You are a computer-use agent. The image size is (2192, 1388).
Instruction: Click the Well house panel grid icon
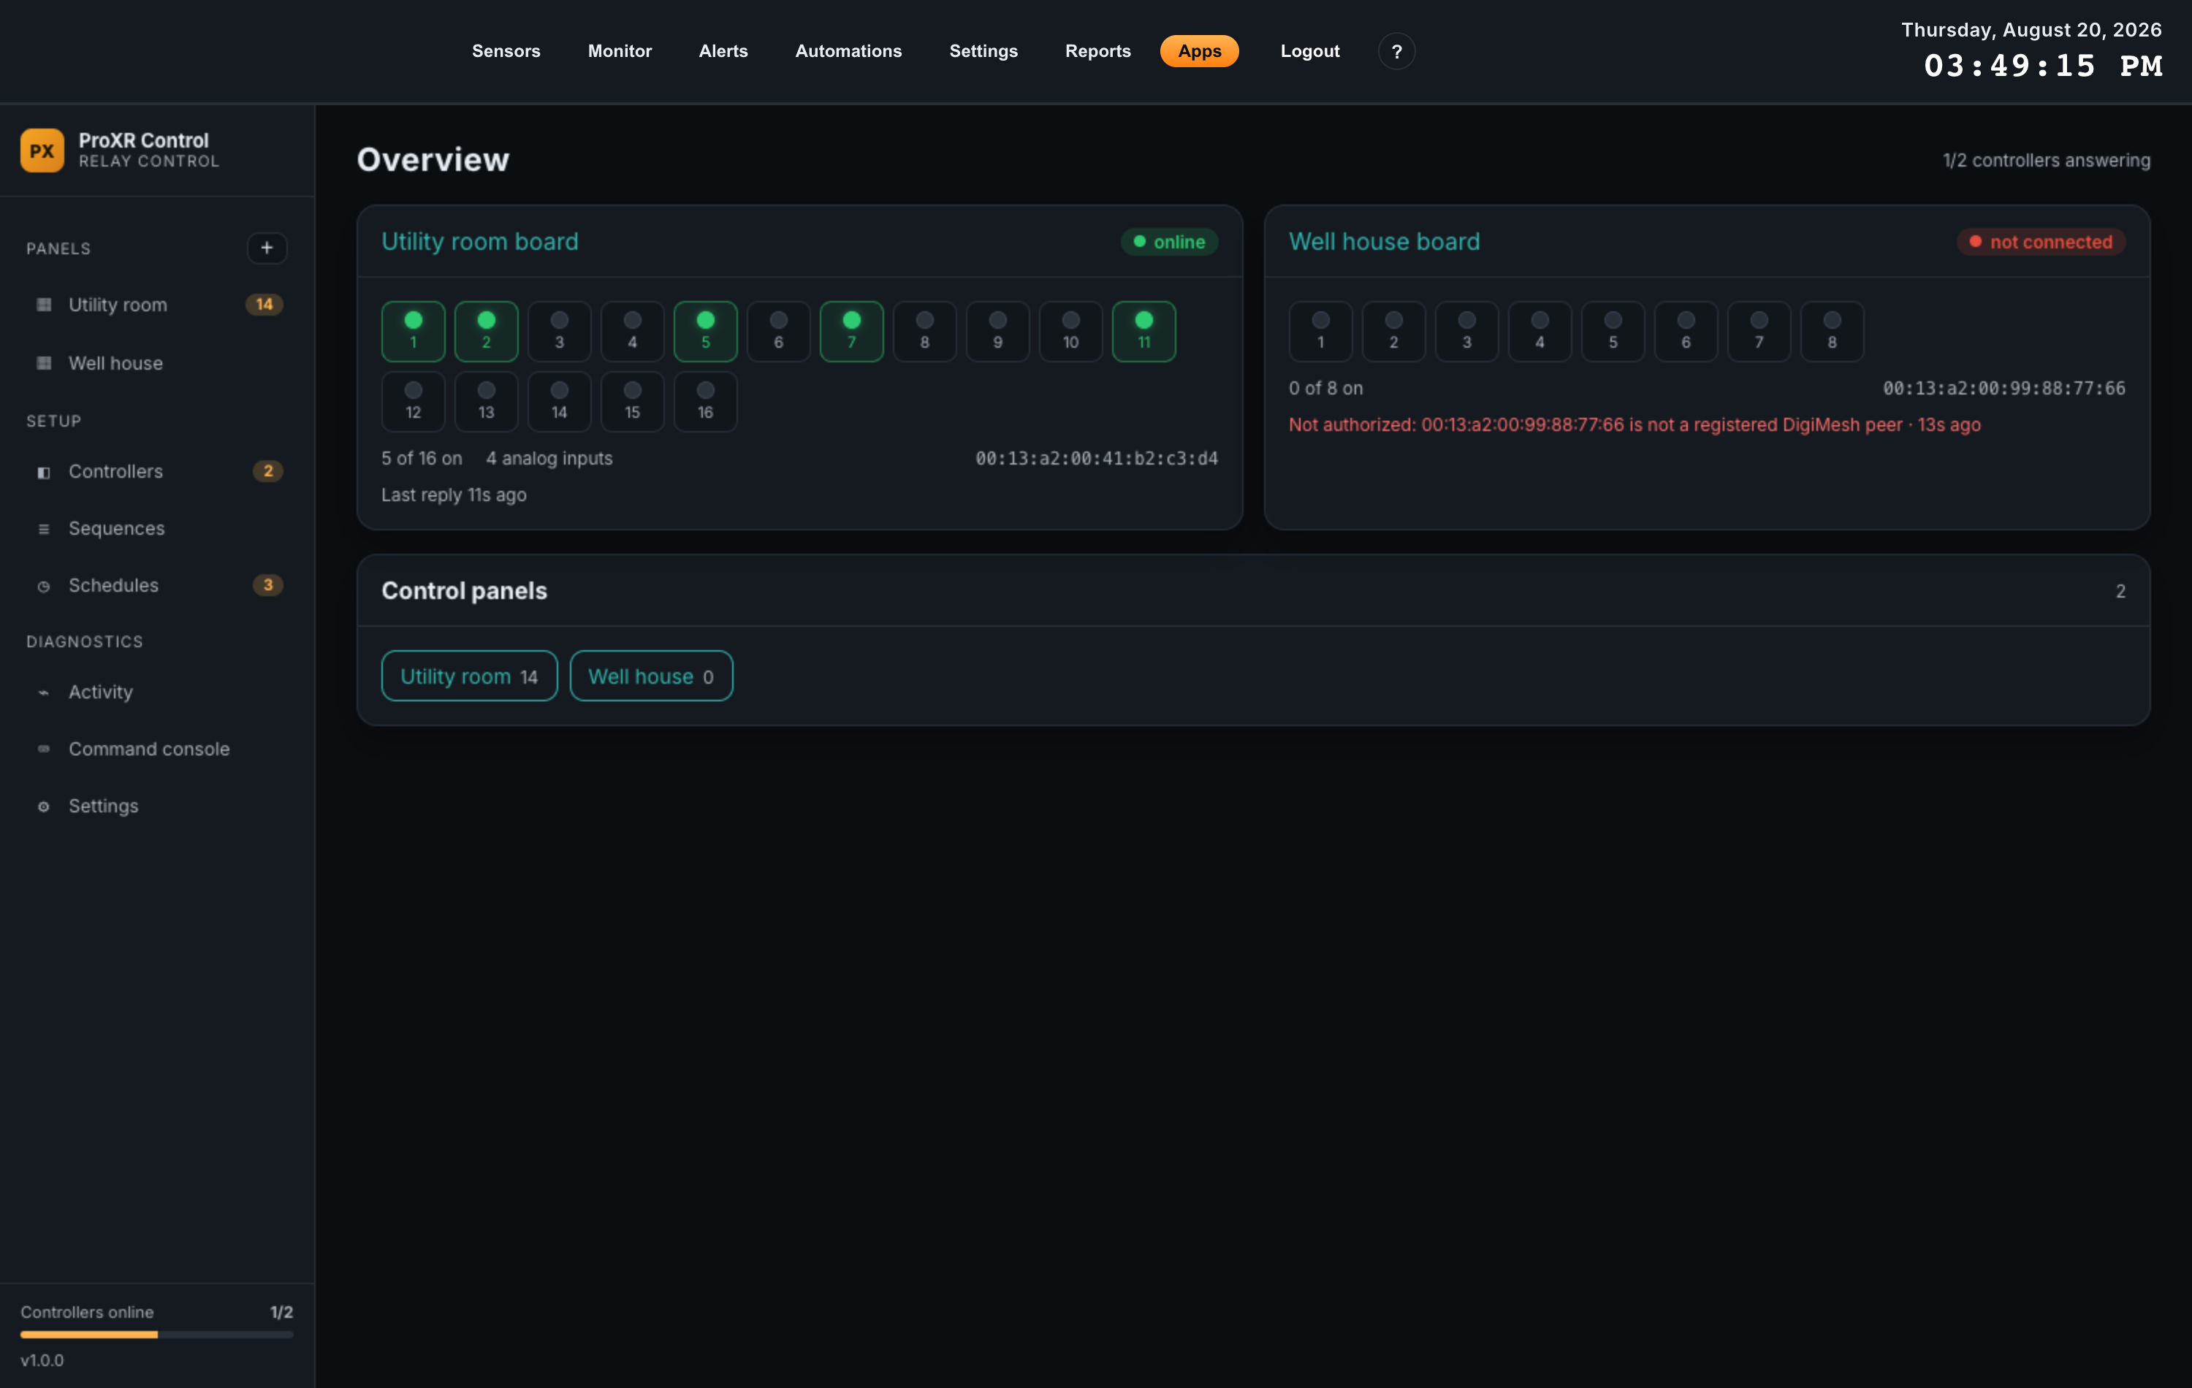tap(44, 363)
